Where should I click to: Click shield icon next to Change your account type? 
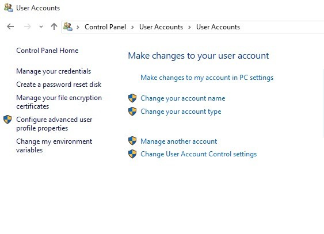[x=132, y=112]
